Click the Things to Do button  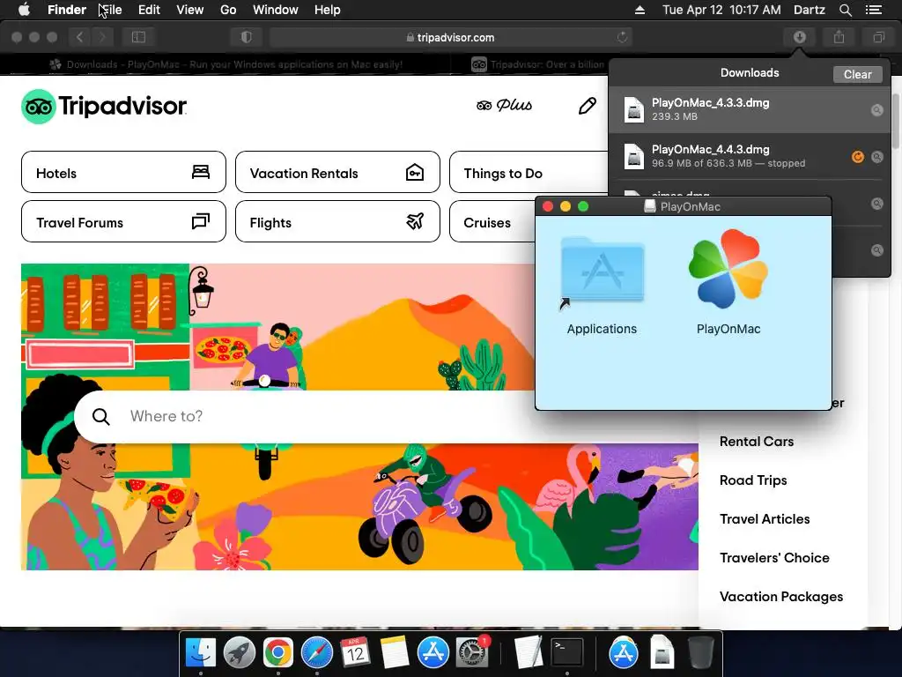529,172
